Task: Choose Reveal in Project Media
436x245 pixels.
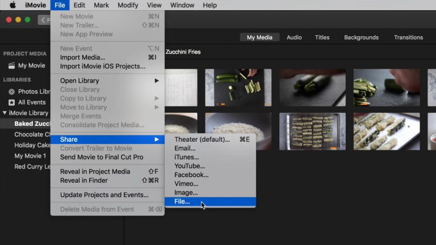Action: coord(107,172)
